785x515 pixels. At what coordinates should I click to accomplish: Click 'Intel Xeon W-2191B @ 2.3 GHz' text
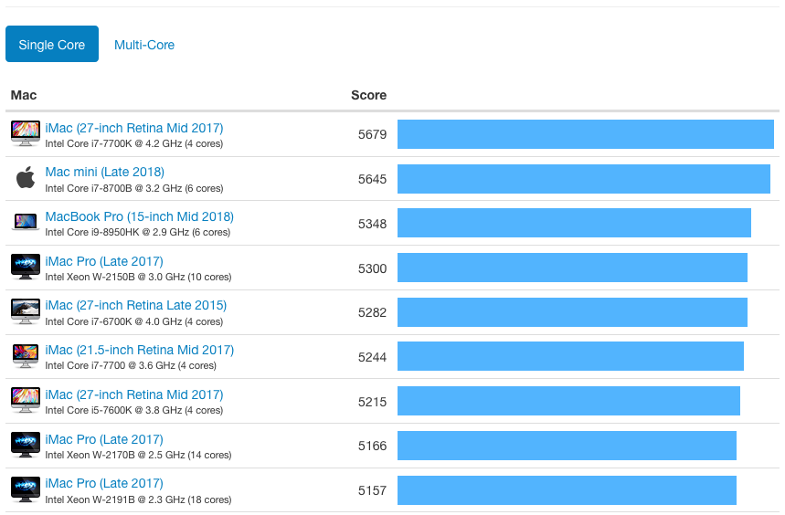click(115, 499)
